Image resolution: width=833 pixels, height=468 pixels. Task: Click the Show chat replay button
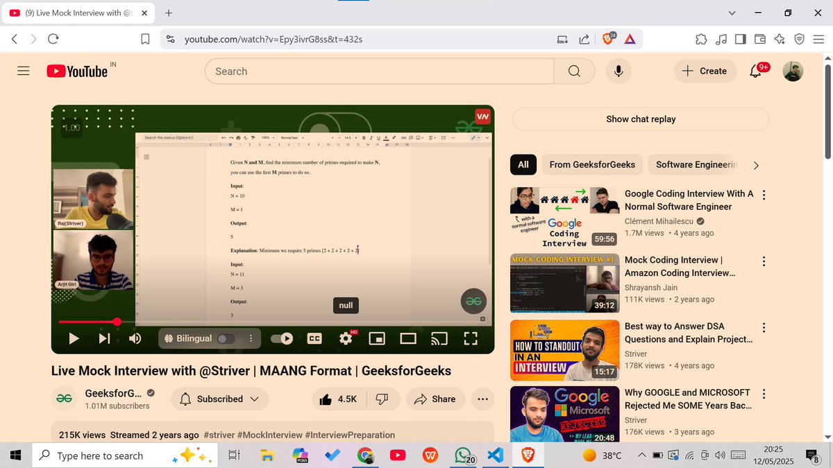641,119
